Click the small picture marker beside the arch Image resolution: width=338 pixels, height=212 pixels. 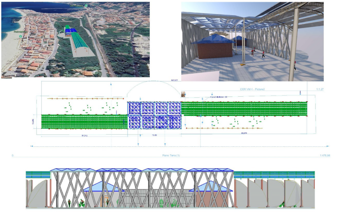tap(183, 94)
